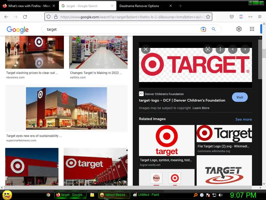
Task: Open the three-dot more options on preview
Action: click(220, 49)
